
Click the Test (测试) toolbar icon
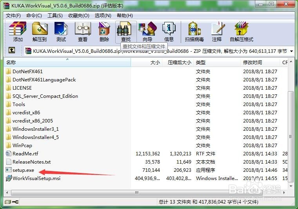coord(61,29)
